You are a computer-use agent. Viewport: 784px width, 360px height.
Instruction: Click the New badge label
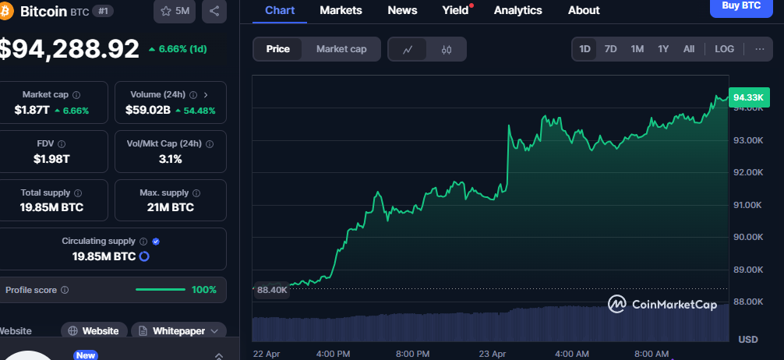[x=86, y=355]
